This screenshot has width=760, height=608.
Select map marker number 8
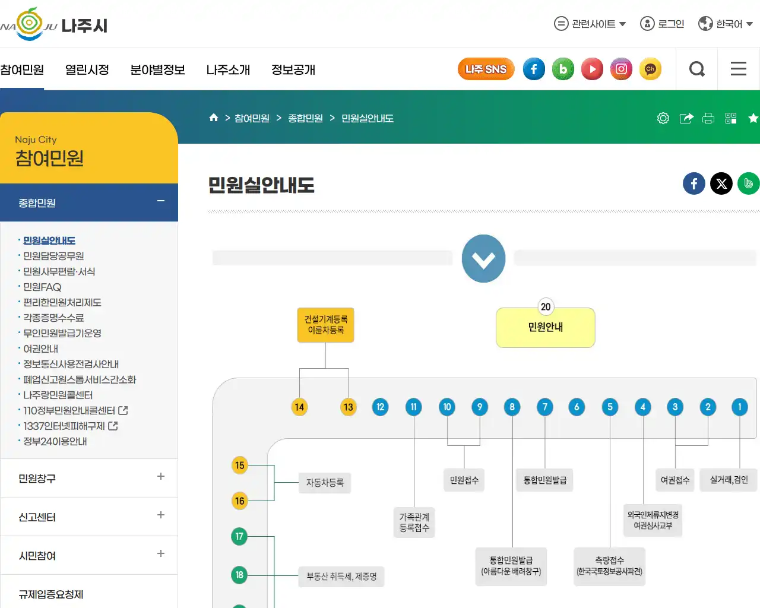point(512,407)
